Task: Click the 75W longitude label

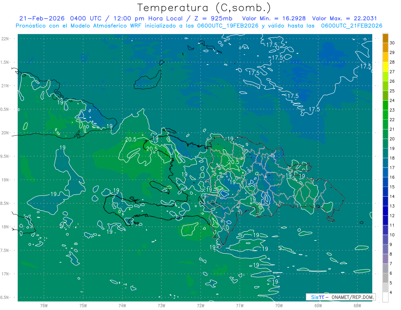Action: click(83, 305)
